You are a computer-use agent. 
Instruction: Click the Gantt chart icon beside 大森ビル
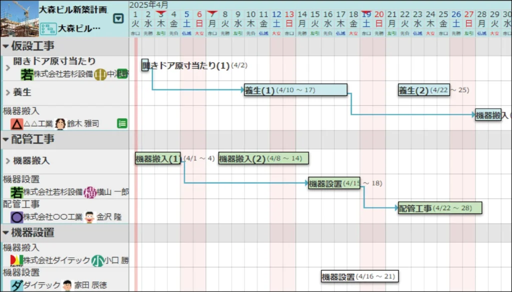[47, 28]
